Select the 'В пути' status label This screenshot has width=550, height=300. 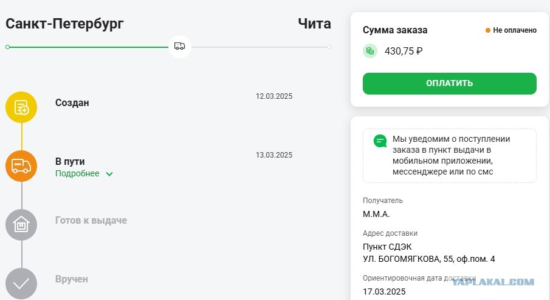click(x=70, y=161)
